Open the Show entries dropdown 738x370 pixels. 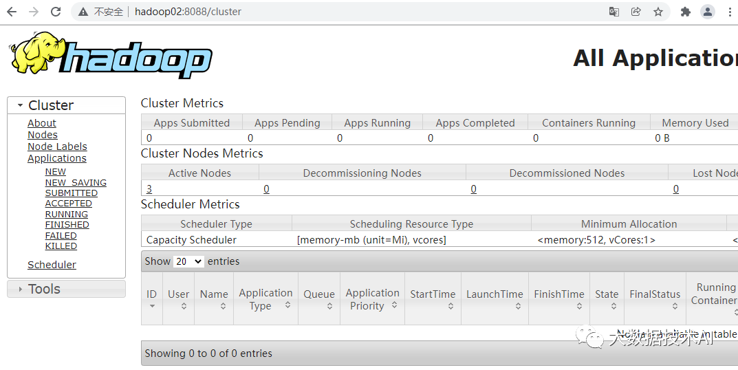tap(189, 261)
